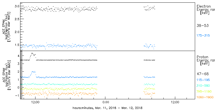Click the 2.0 tick label on electron axis
215x110 pixels.
[x=16, y=32]
